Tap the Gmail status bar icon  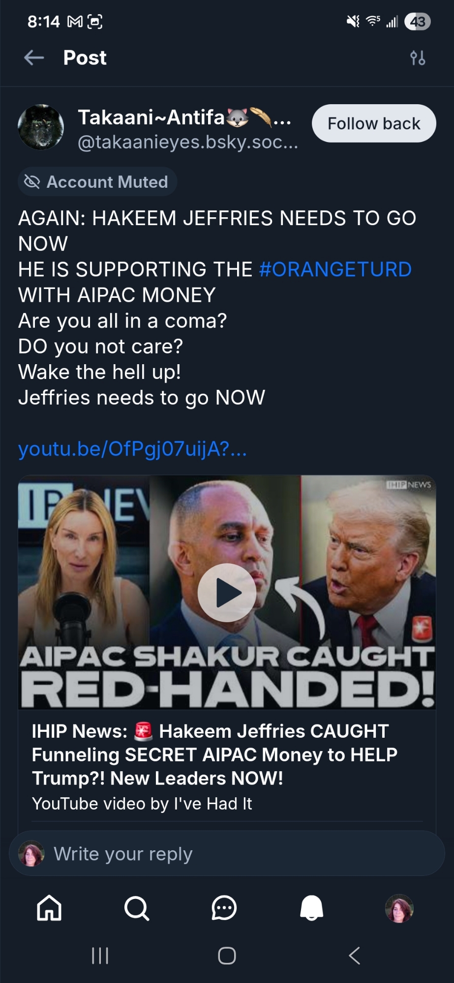tap(75, 22)
